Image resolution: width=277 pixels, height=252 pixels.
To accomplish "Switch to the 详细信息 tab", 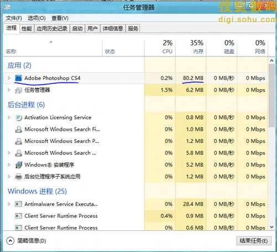I will click(112, 29).
